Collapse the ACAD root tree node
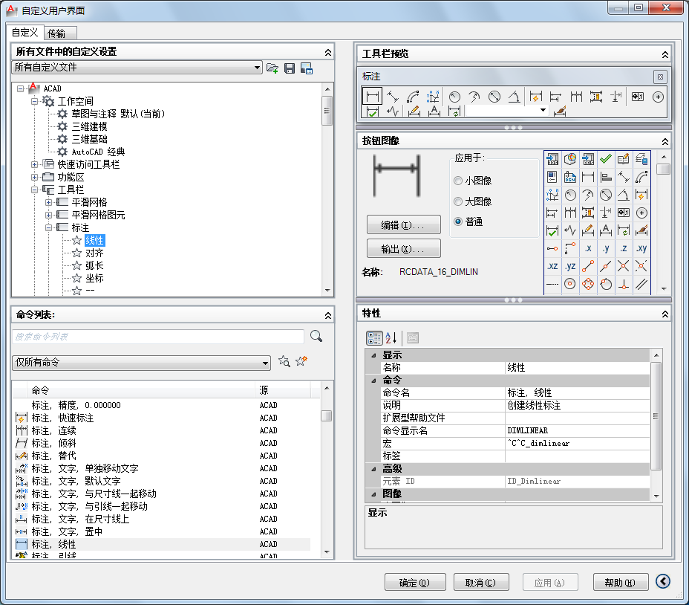The width and height of the screenshot is (689, 605). (20, 89)
